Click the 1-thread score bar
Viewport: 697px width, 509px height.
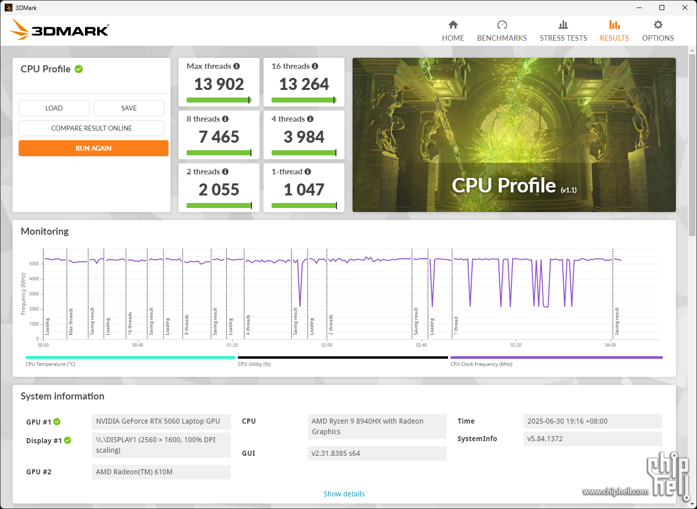304,206
